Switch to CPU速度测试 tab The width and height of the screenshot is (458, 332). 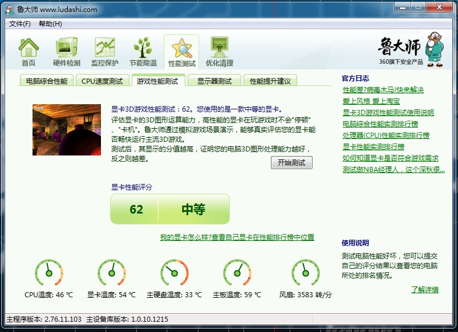[x=102, y=81]
